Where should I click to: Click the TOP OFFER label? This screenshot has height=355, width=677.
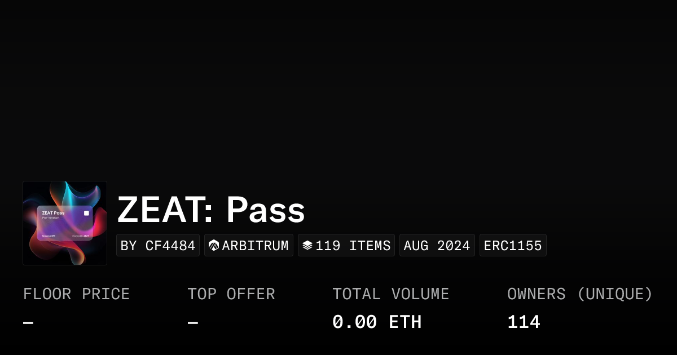point(231,294)
